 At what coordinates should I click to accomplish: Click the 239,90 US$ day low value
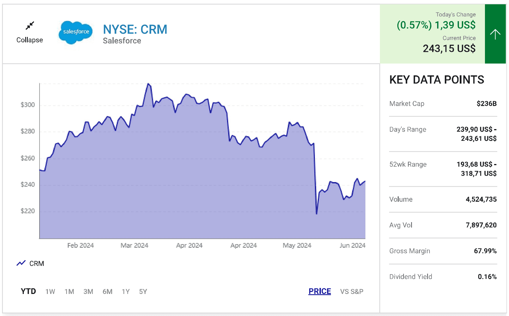click(474, 129)
